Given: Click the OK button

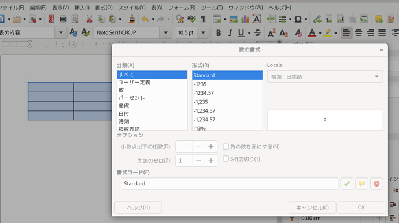Looking at the screenshot, I should [361, 207].
